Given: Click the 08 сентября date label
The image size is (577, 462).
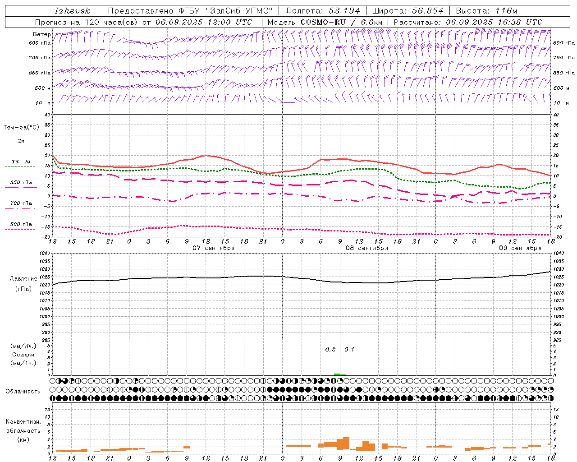Looking at the screenshot, I should pyautogui.click(x=366, y=248).
